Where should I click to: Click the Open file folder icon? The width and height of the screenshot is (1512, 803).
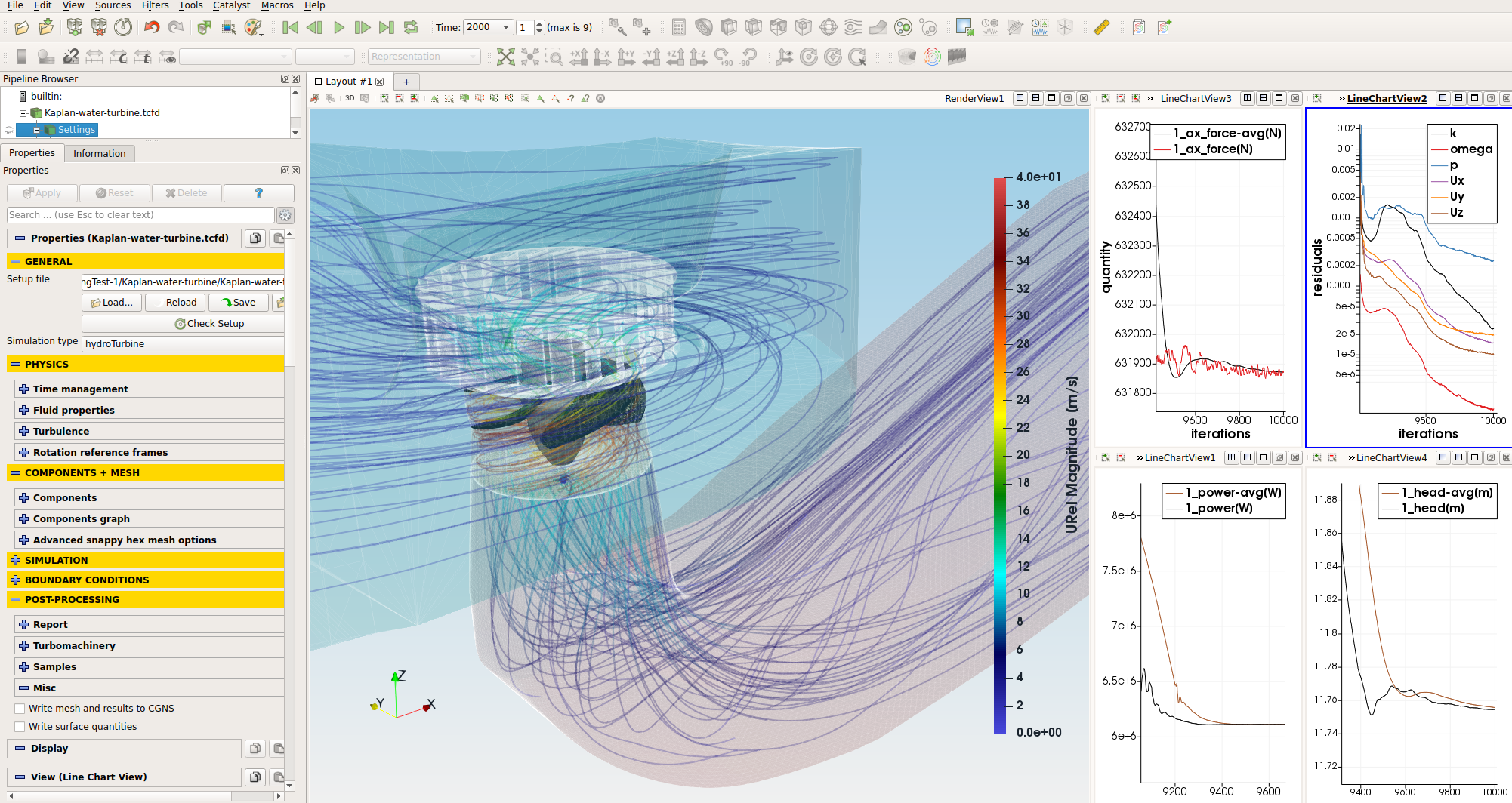[22, 28]
